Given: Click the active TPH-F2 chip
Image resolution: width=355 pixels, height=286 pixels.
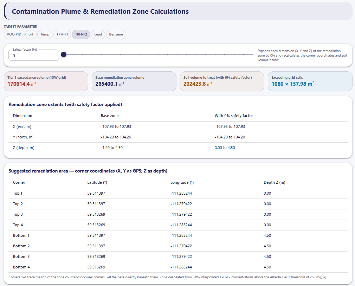Looking at the screenshot, I should click(81, 34).
